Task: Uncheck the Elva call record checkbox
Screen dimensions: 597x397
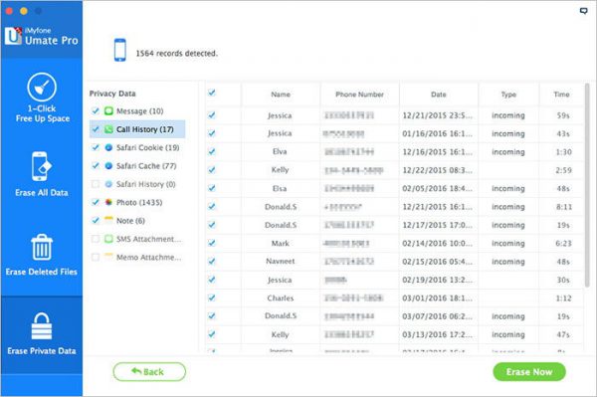Action: pyautogui.click(x=212, y=152)
